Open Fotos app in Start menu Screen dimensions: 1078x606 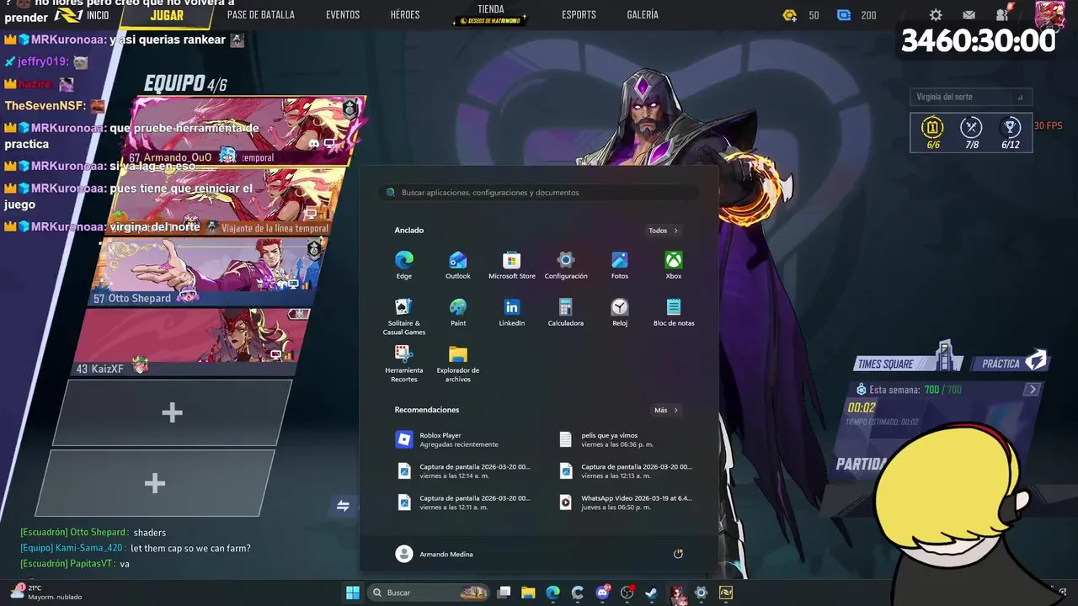(x=620, y=264)
